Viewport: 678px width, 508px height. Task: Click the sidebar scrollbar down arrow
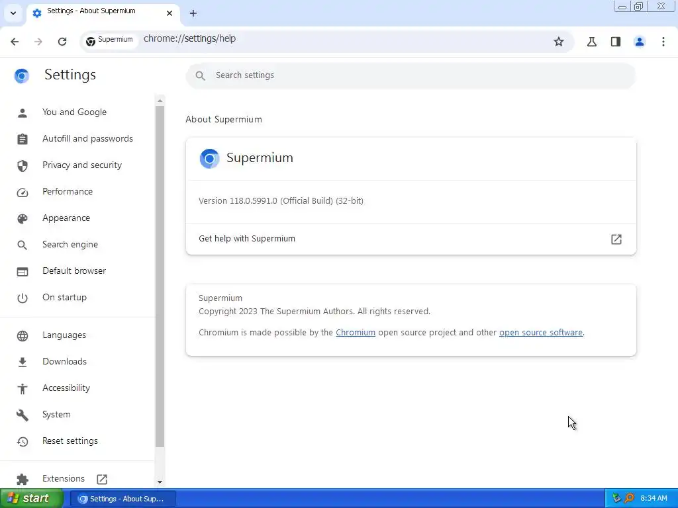point(160,482)
